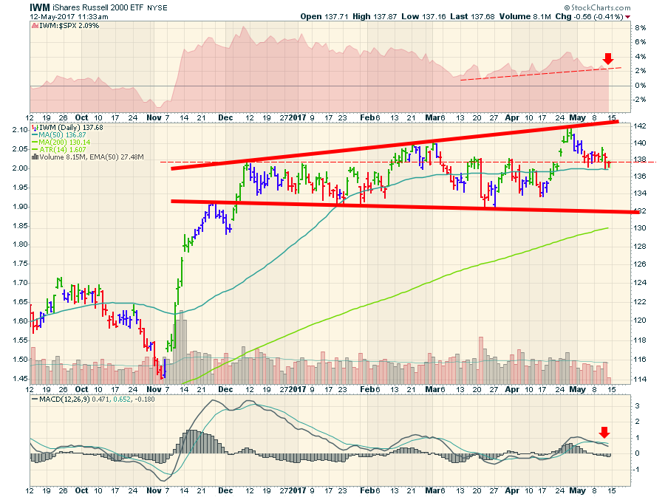Click the MACD(12,26,9) legend marker
The image size is (665, 497).
pos(33,400)
